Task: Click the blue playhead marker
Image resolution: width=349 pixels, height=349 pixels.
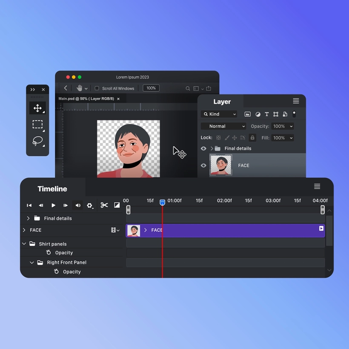Action: [162, 203]
